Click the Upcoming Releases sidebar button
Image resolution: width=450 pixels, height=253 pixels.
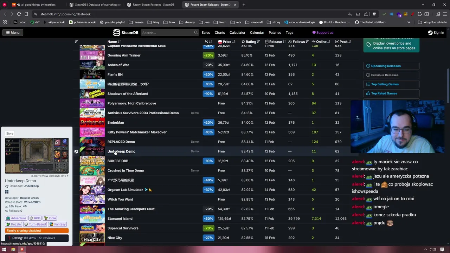(391, 66)
